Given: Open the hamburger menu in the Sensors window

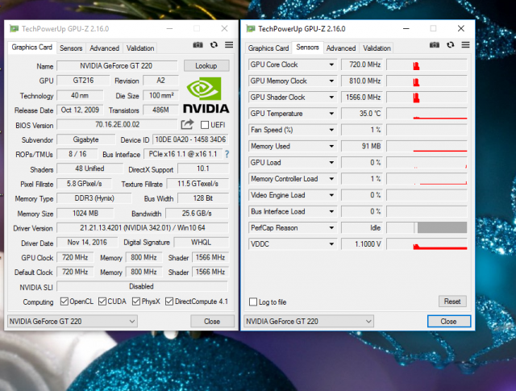Looking at the screenshot, I should coord(465,46).
